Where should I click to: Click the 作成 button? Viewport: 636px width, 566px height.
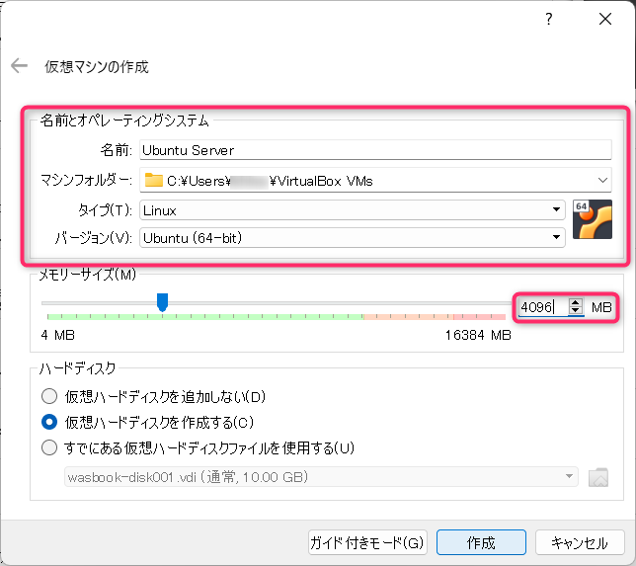481,542
